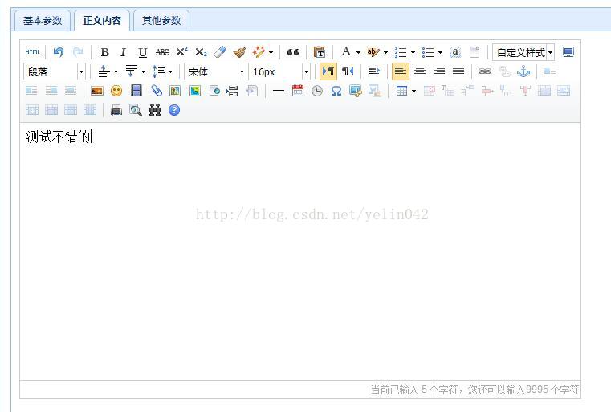Image resolution: width=611 pixels, height=412 pixels.
Task: Click the clear document icon
Action: coord(475,52)
